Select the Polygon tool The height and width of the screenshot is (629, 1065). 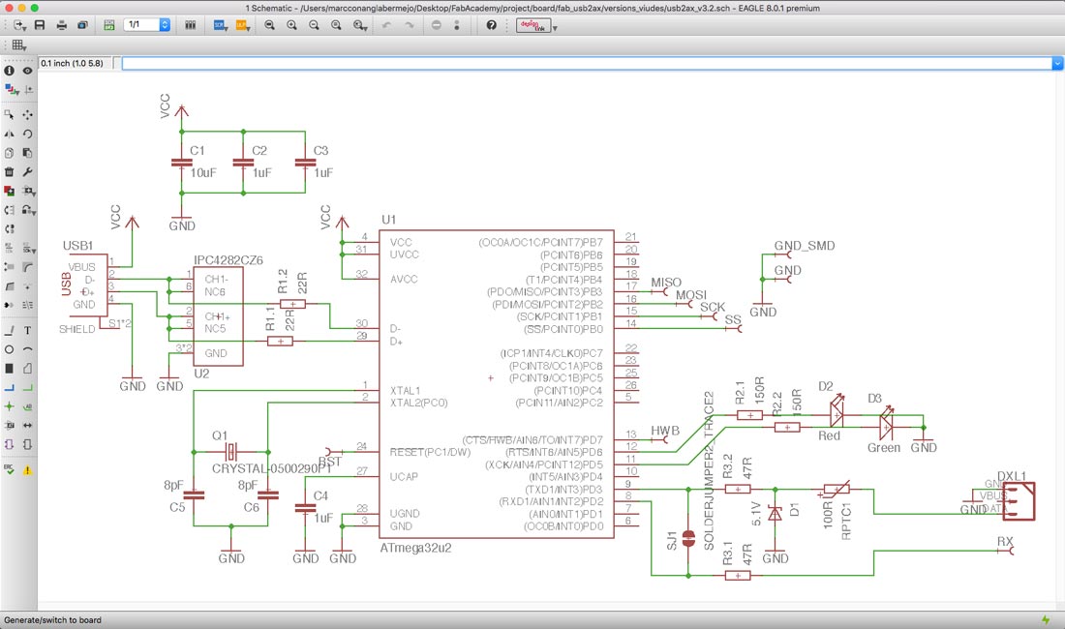[28, 369]
